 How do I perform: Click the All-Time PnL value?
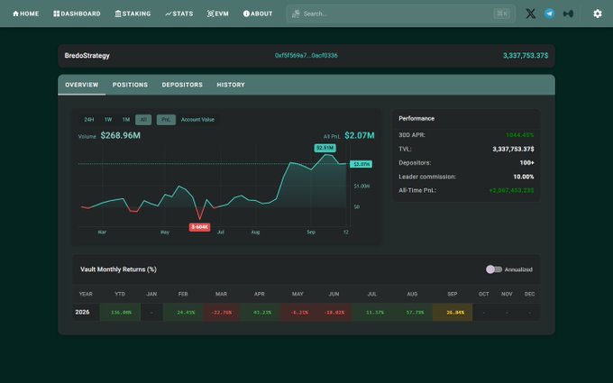coord(511,190)
